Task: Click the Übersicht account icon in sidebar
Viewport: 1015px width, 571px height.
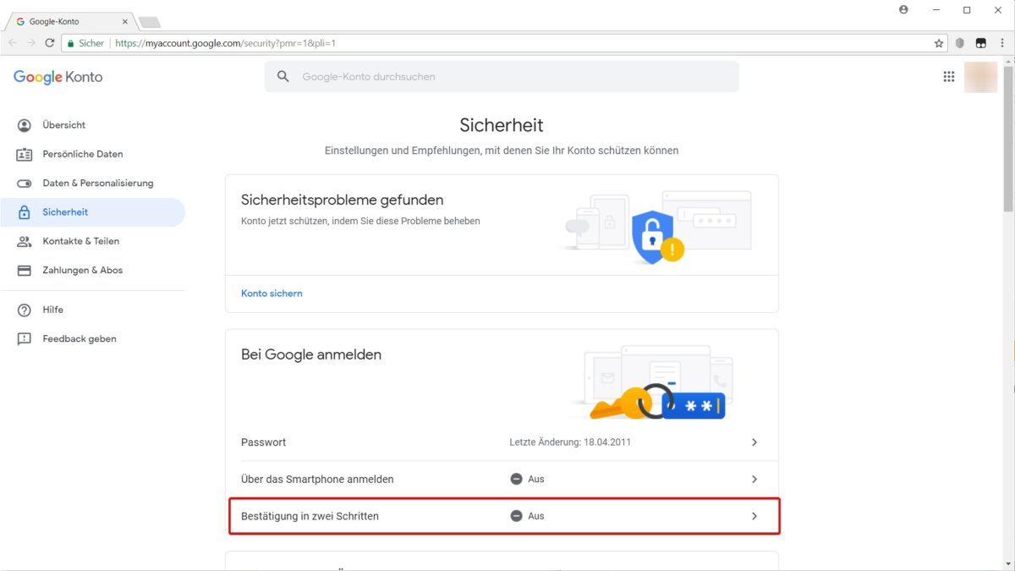Action: [x=25, y=125]
